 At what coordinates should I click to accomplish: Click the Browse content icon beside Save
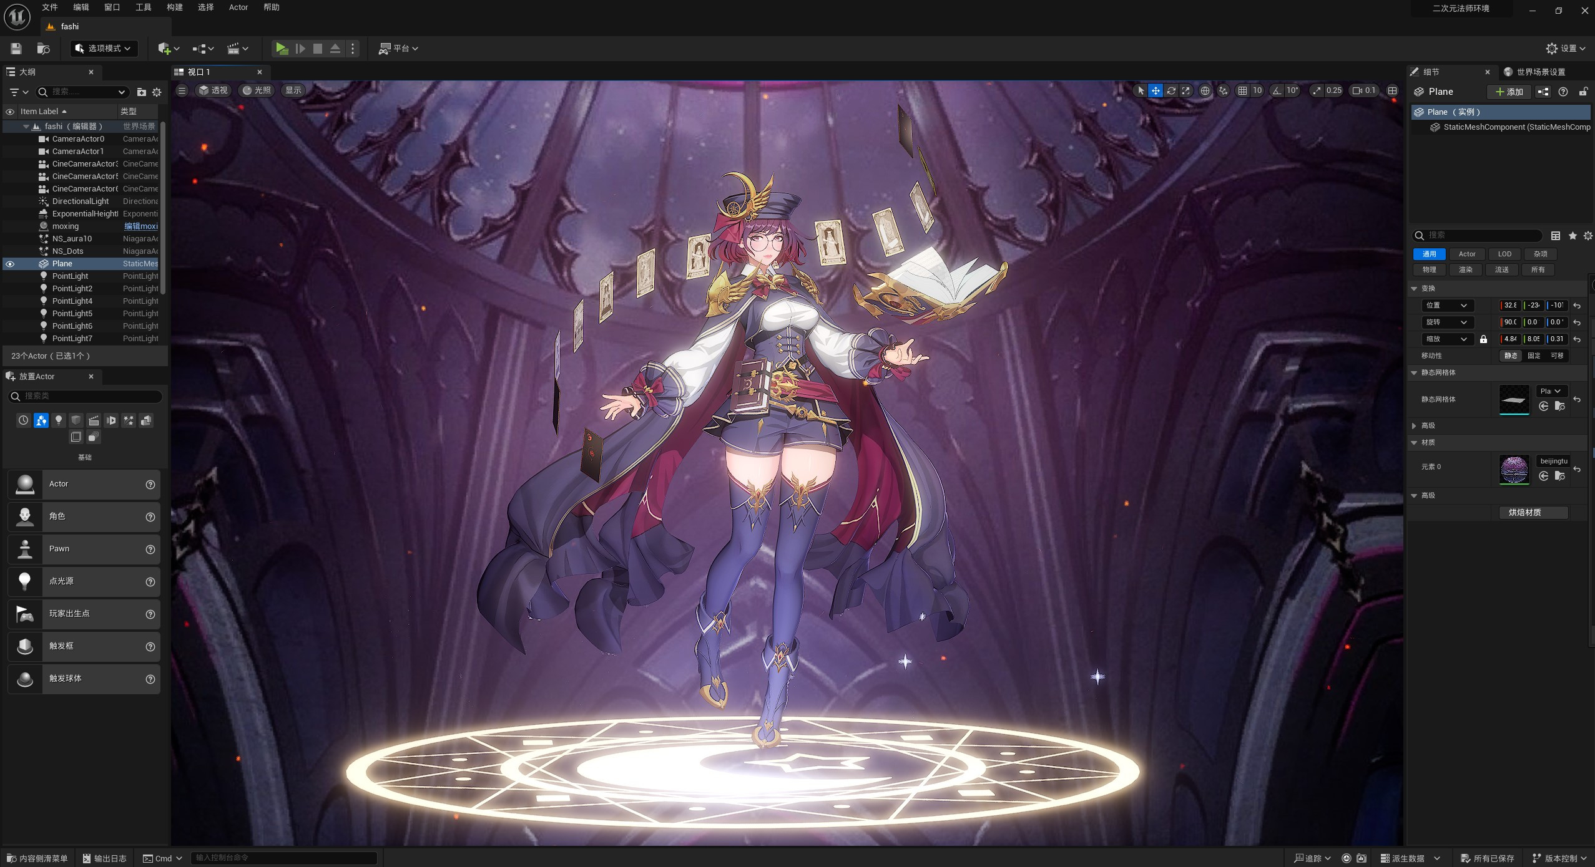[x=43, y=48]
